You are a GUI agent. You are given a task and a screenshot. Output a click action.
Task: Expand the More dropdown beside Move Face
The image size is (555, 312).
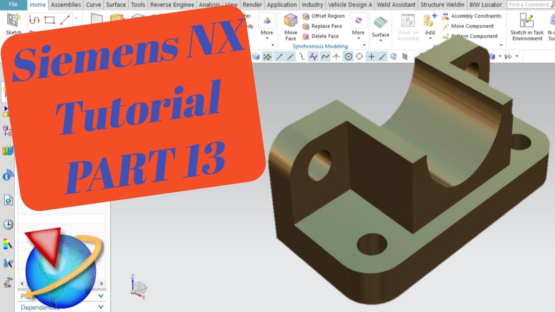coord(267,30)
